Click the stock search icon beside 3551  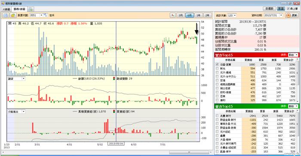(x=46, y=15)
